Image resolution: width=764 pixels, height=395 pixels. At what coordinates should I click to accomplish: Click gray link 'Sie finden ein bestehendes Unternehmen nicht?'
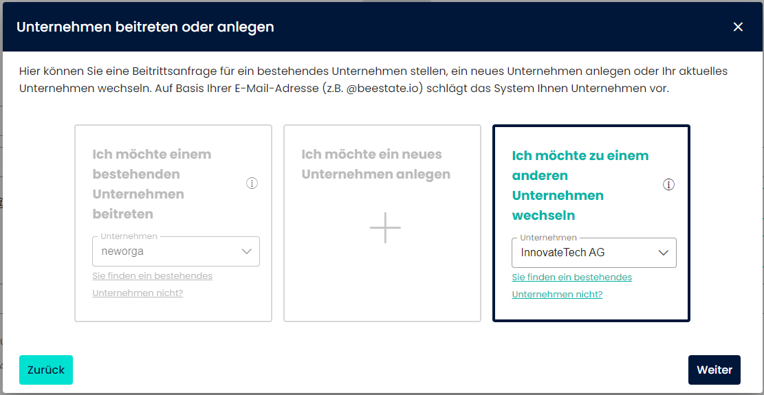click(x=152, y=284)
